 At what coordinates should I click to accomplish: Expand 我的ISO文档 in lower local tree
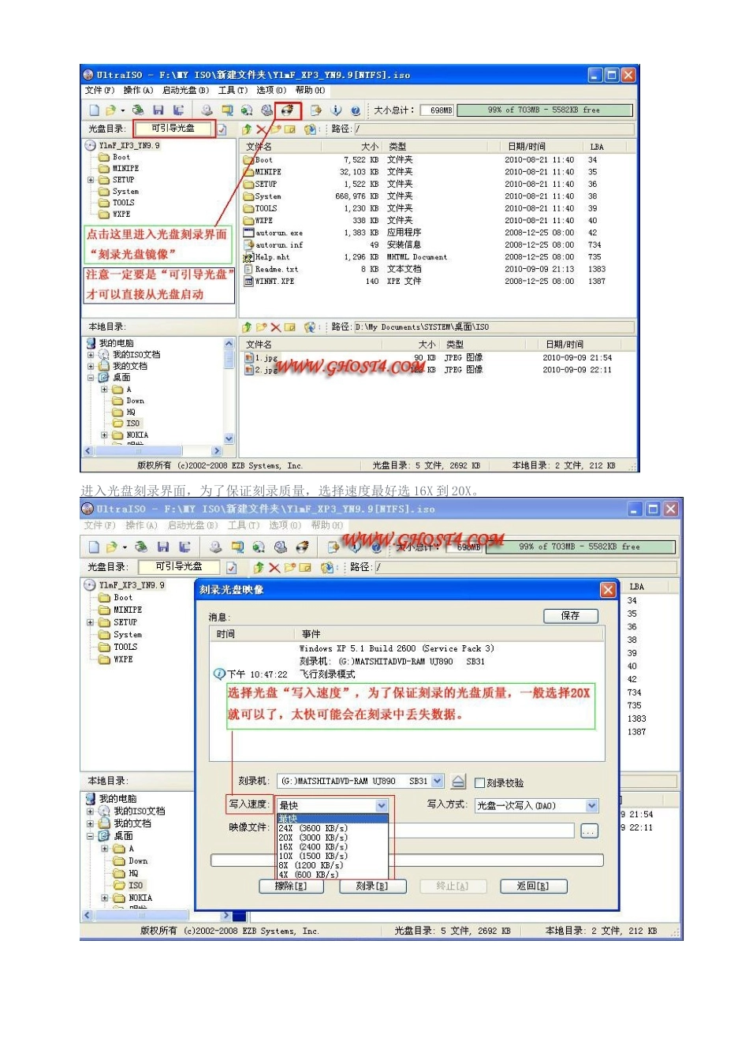coord(91,812)
